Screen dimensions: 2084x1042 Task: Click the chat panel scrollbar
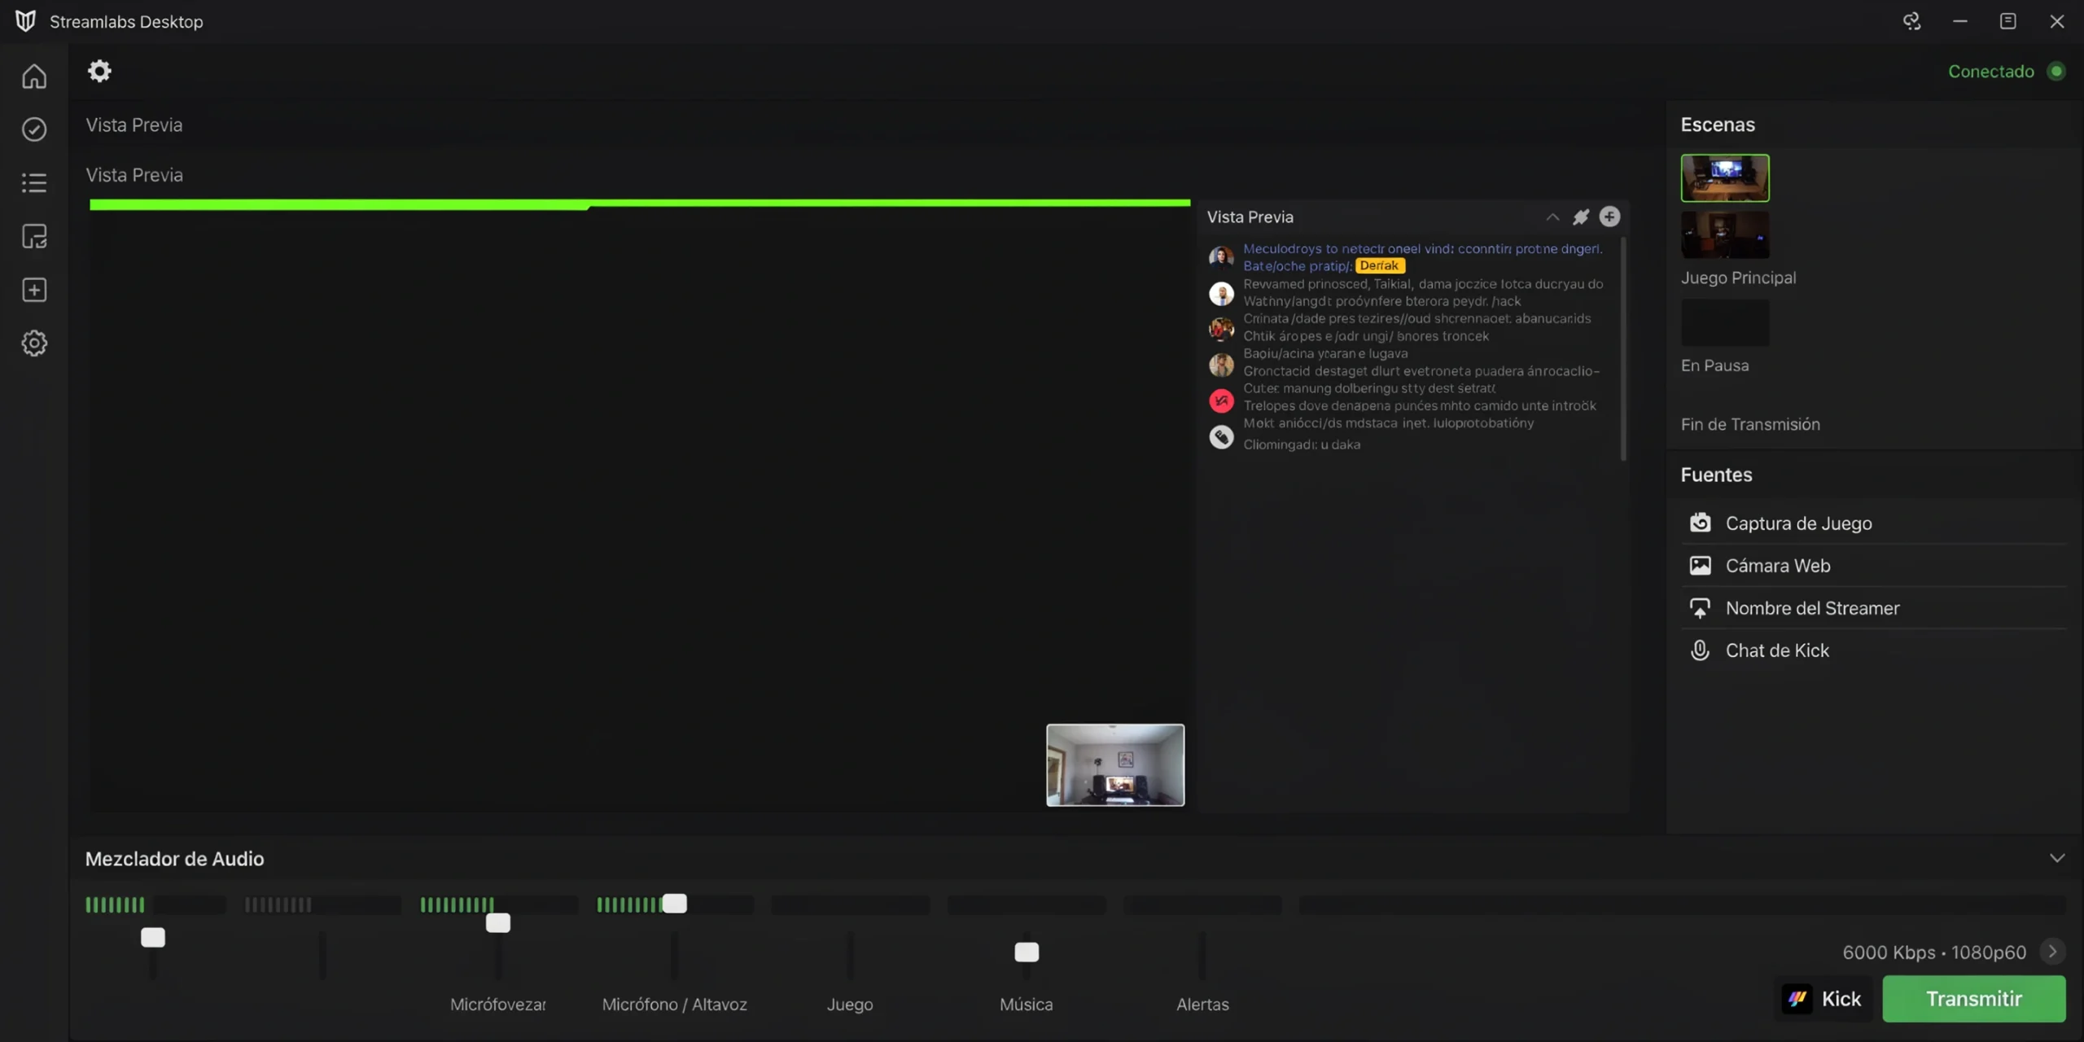pos(1624,348)
